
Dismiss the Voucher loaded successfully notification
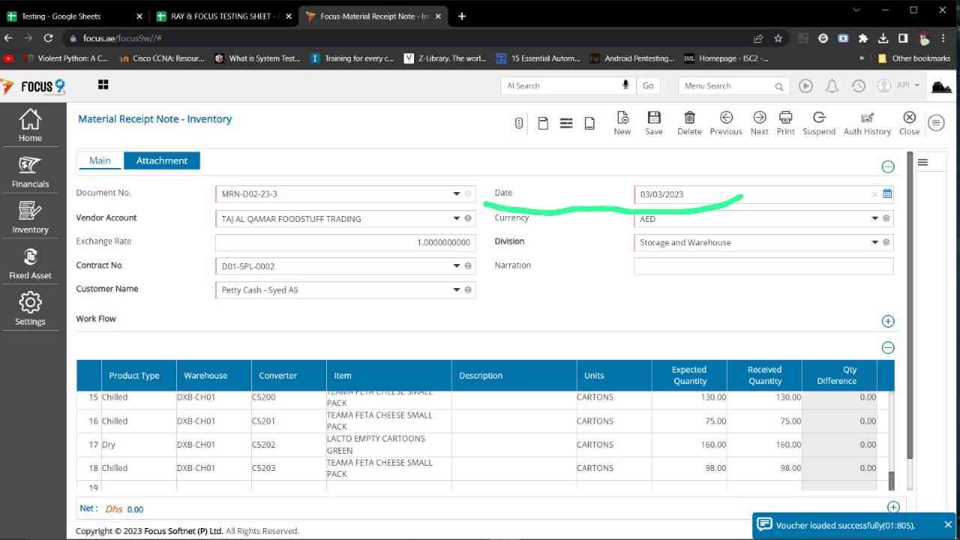tap(948, 524)
